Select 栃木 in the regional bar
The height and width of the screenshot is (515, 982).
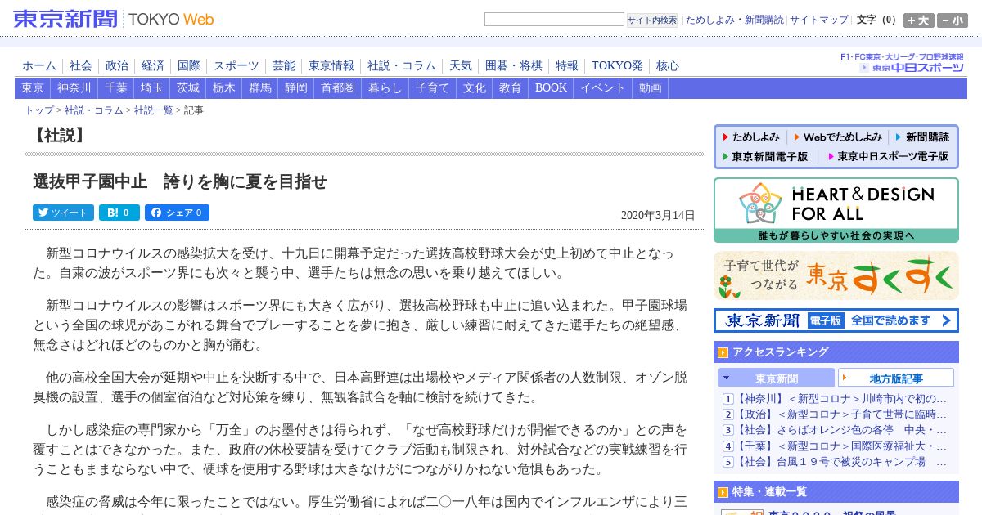pos(224,88)
